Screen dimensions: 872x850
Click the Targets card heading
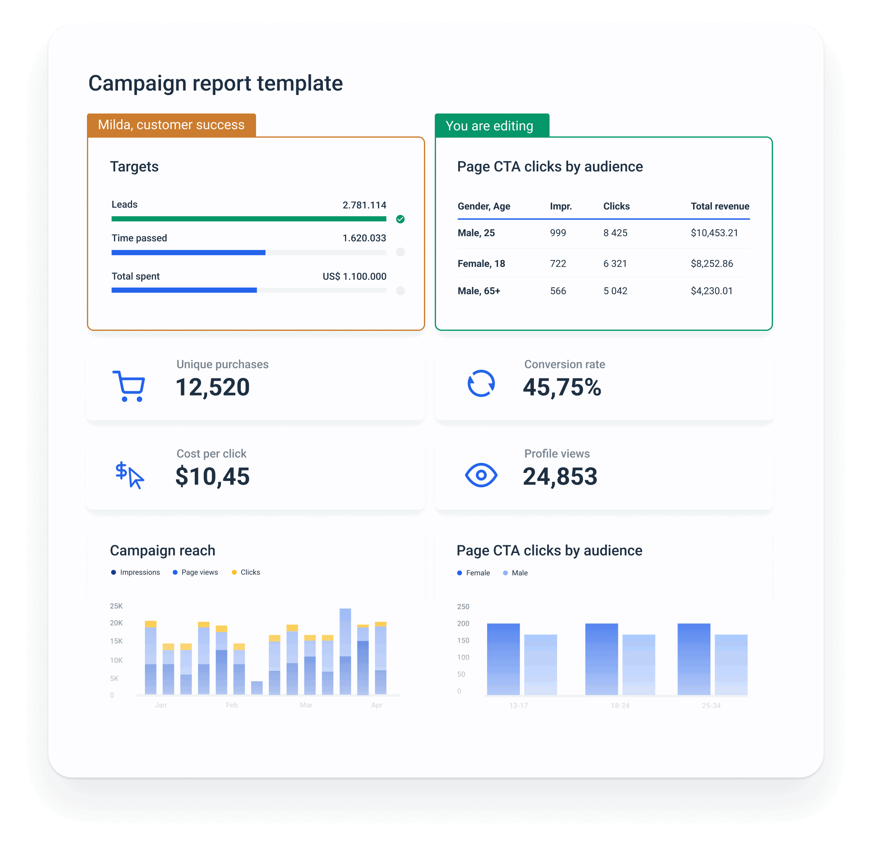(x=134, y=167)
